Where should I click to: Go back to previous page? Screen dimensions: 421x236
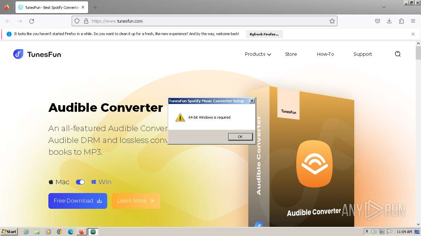pyautogui.click(x=8, y=21)
